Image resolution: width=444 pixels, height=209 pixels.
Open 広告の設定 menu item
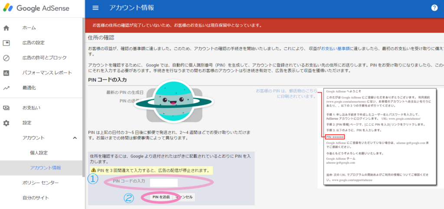(33, 43)
